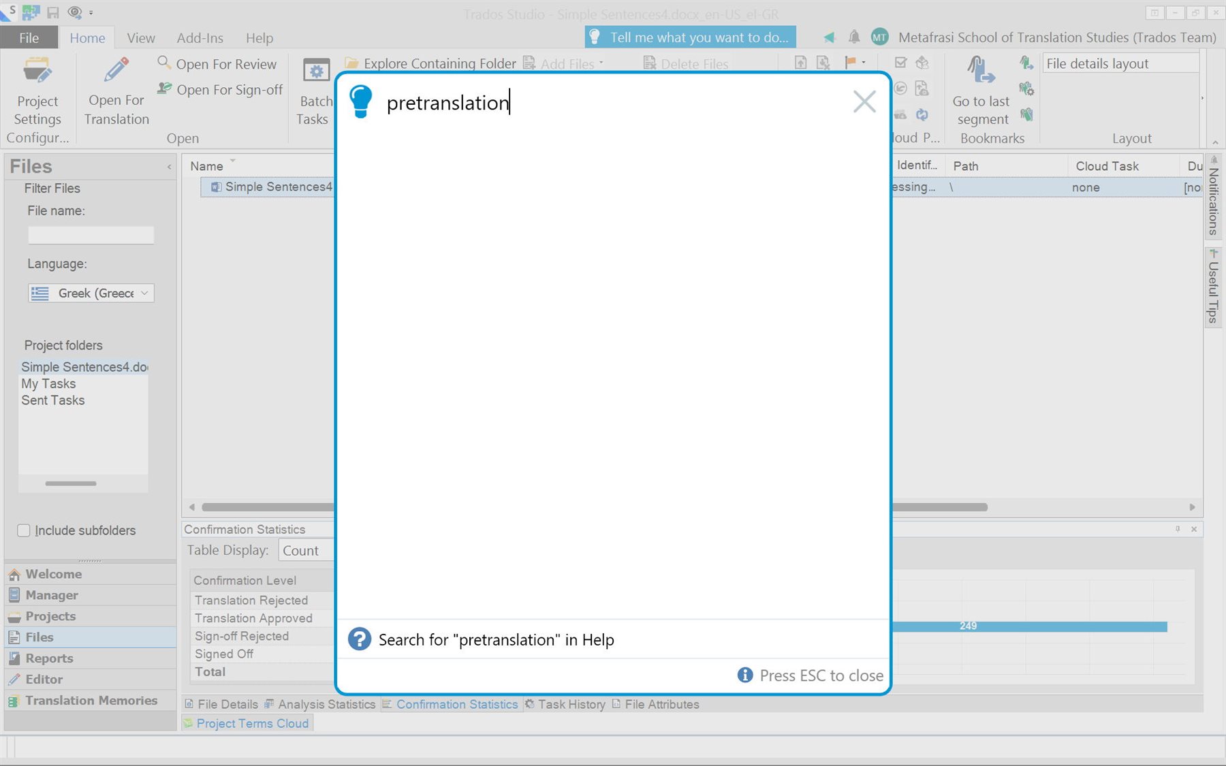1226x766 pixels.
Task: Enable the Include subfolders checkbox
Action: (x=24, y=530)
